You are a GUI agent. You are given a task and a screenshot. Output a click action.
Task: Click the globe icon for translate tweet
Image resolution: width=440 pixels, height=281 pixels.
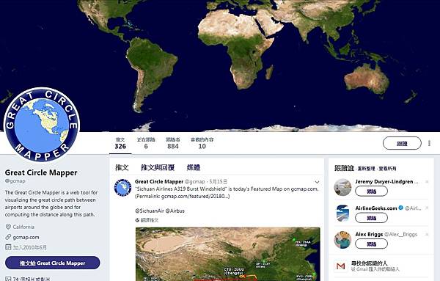[137, 220]
